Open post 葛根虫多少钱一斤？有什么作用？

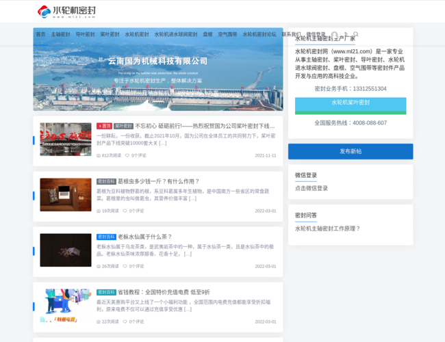click(159, 181)
